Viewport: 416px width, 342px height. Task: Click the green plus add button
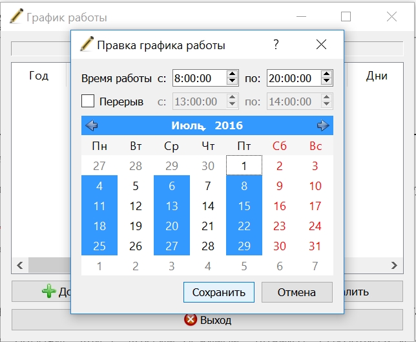pos(49,291)
